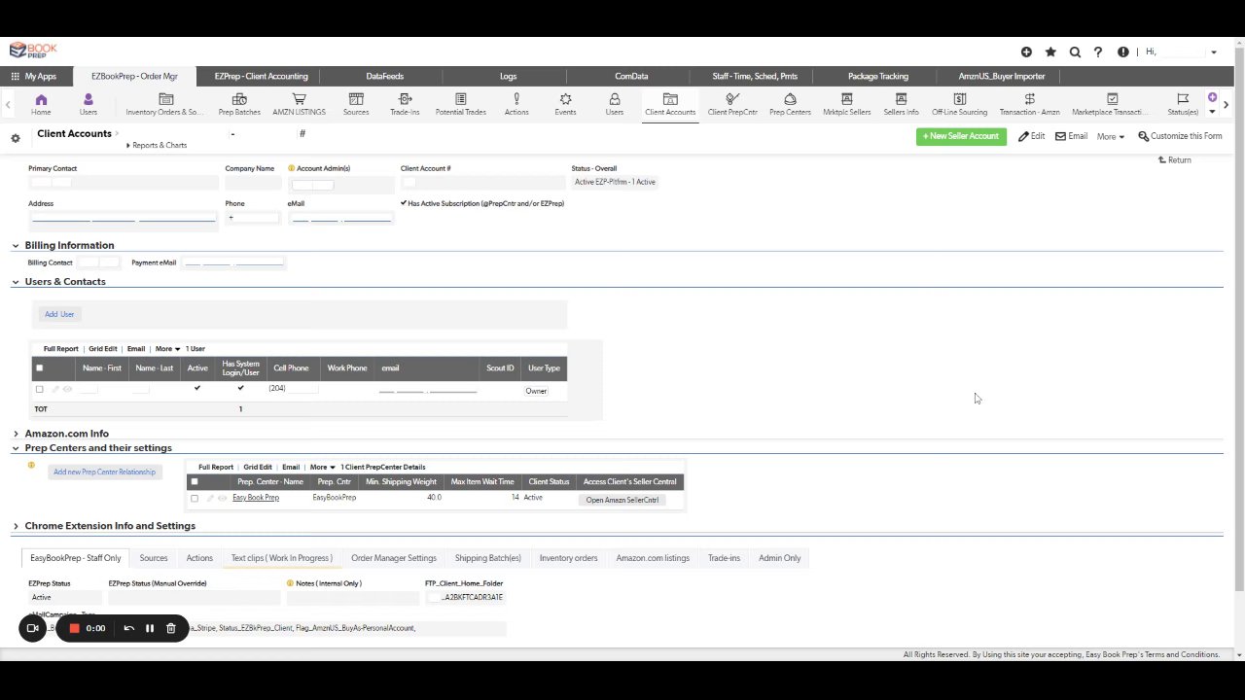This screenshot has height=700, width=1245.
Task: Click Customize this Form
Action: (x=1180, y=136)
